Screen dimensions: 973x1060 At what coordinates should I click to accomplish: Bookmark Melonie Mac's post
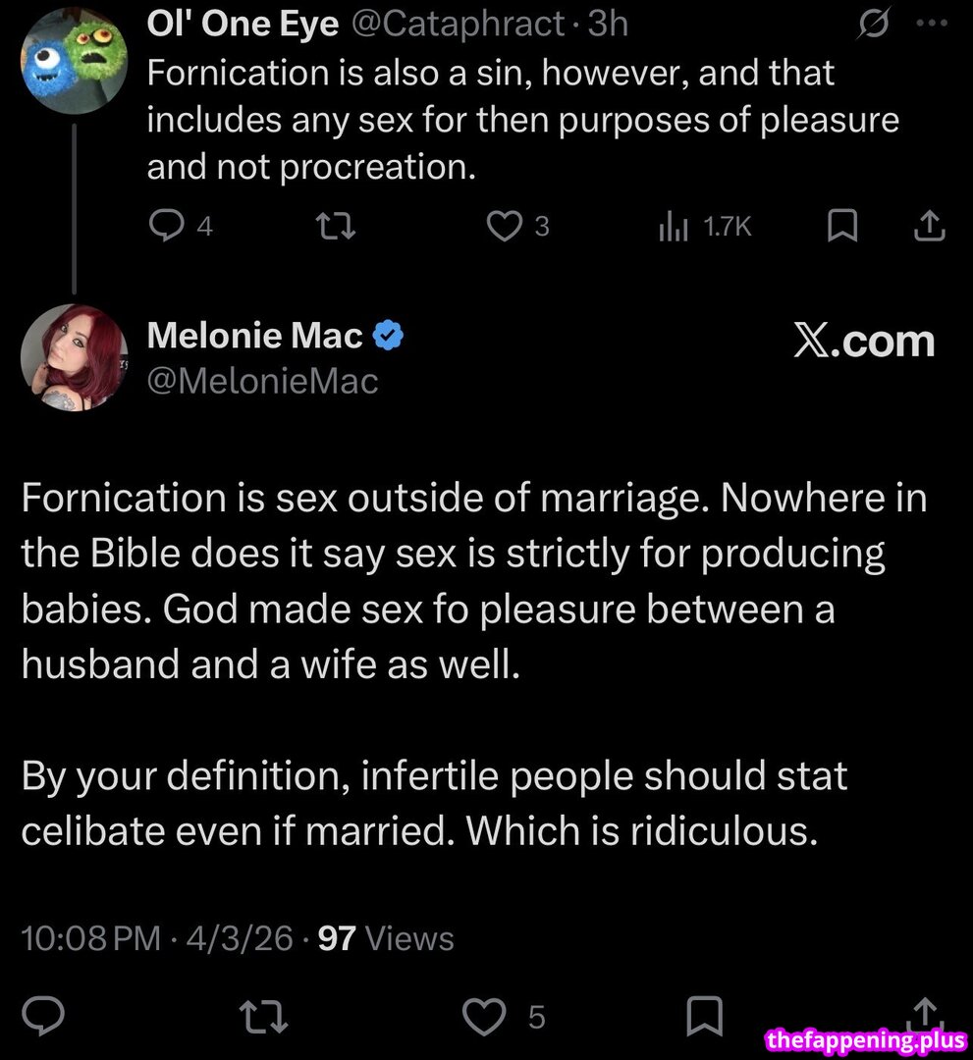[703, 1017]
